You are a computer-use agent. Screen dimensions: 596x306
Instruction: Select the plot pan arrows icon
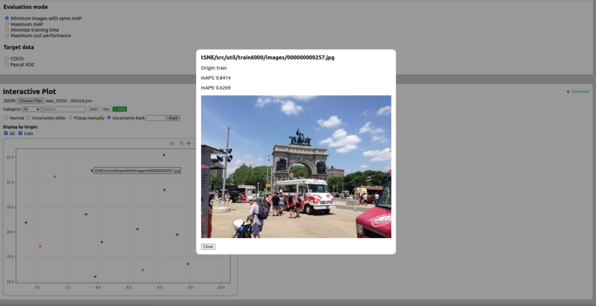pyautogui.click(x=189, y=143)
